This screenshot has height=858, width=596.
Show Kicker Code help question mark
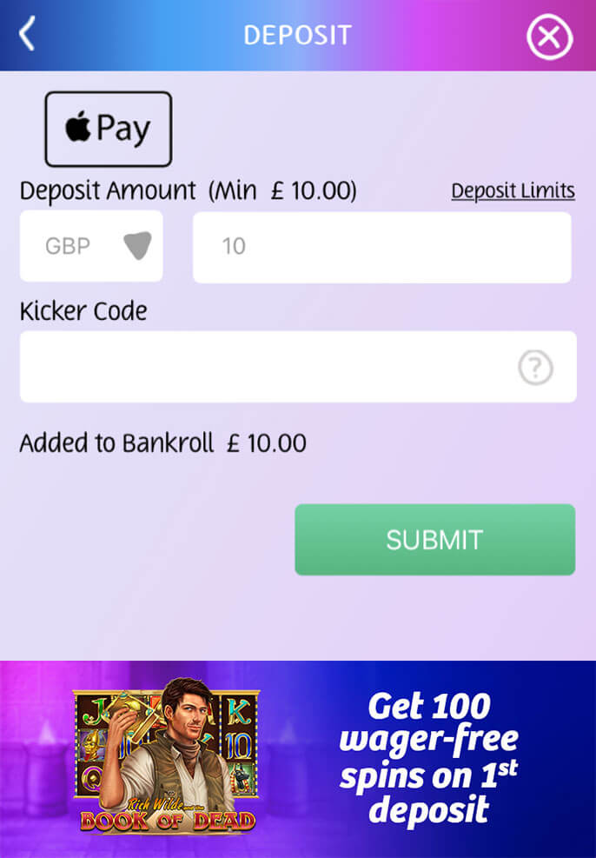pyautogui.click(x=535, y=367)
